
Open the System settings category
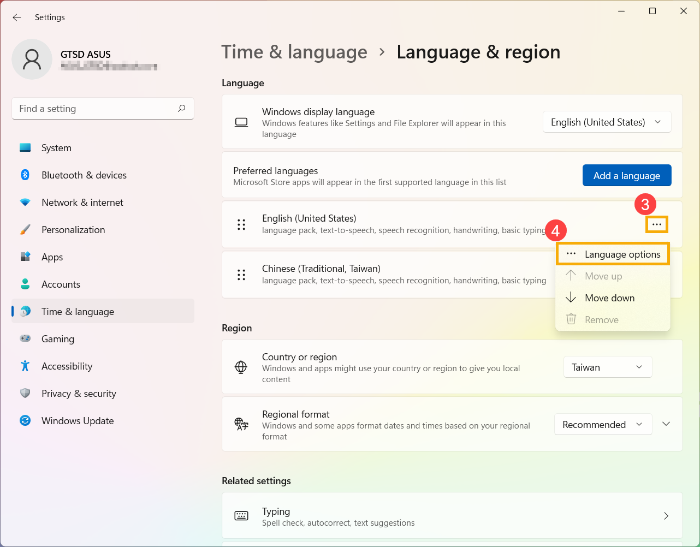(56, 148)
